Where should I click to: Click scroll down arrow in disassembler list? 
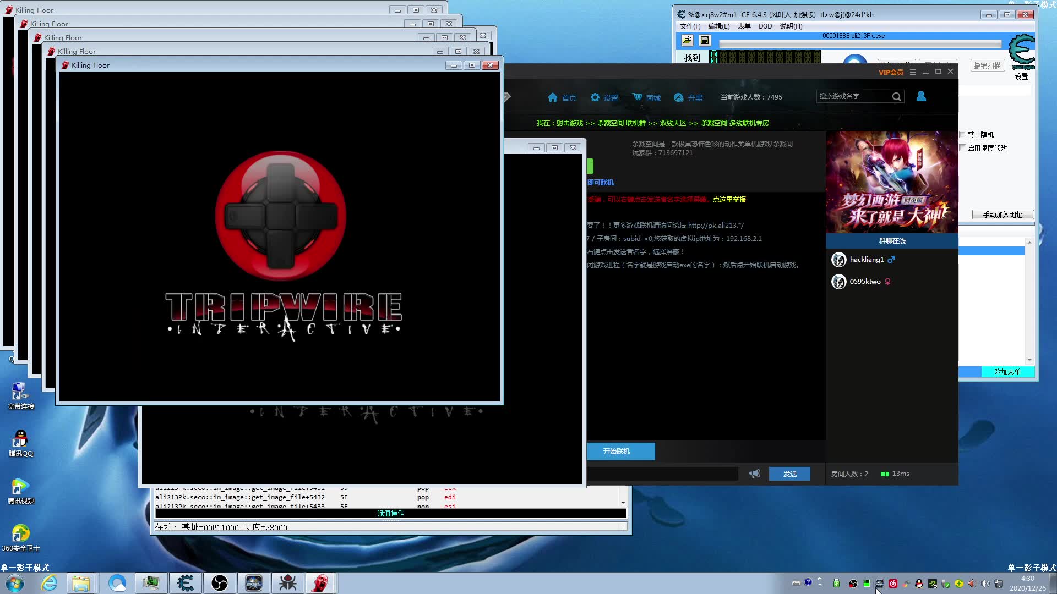(x=623, y=503)
